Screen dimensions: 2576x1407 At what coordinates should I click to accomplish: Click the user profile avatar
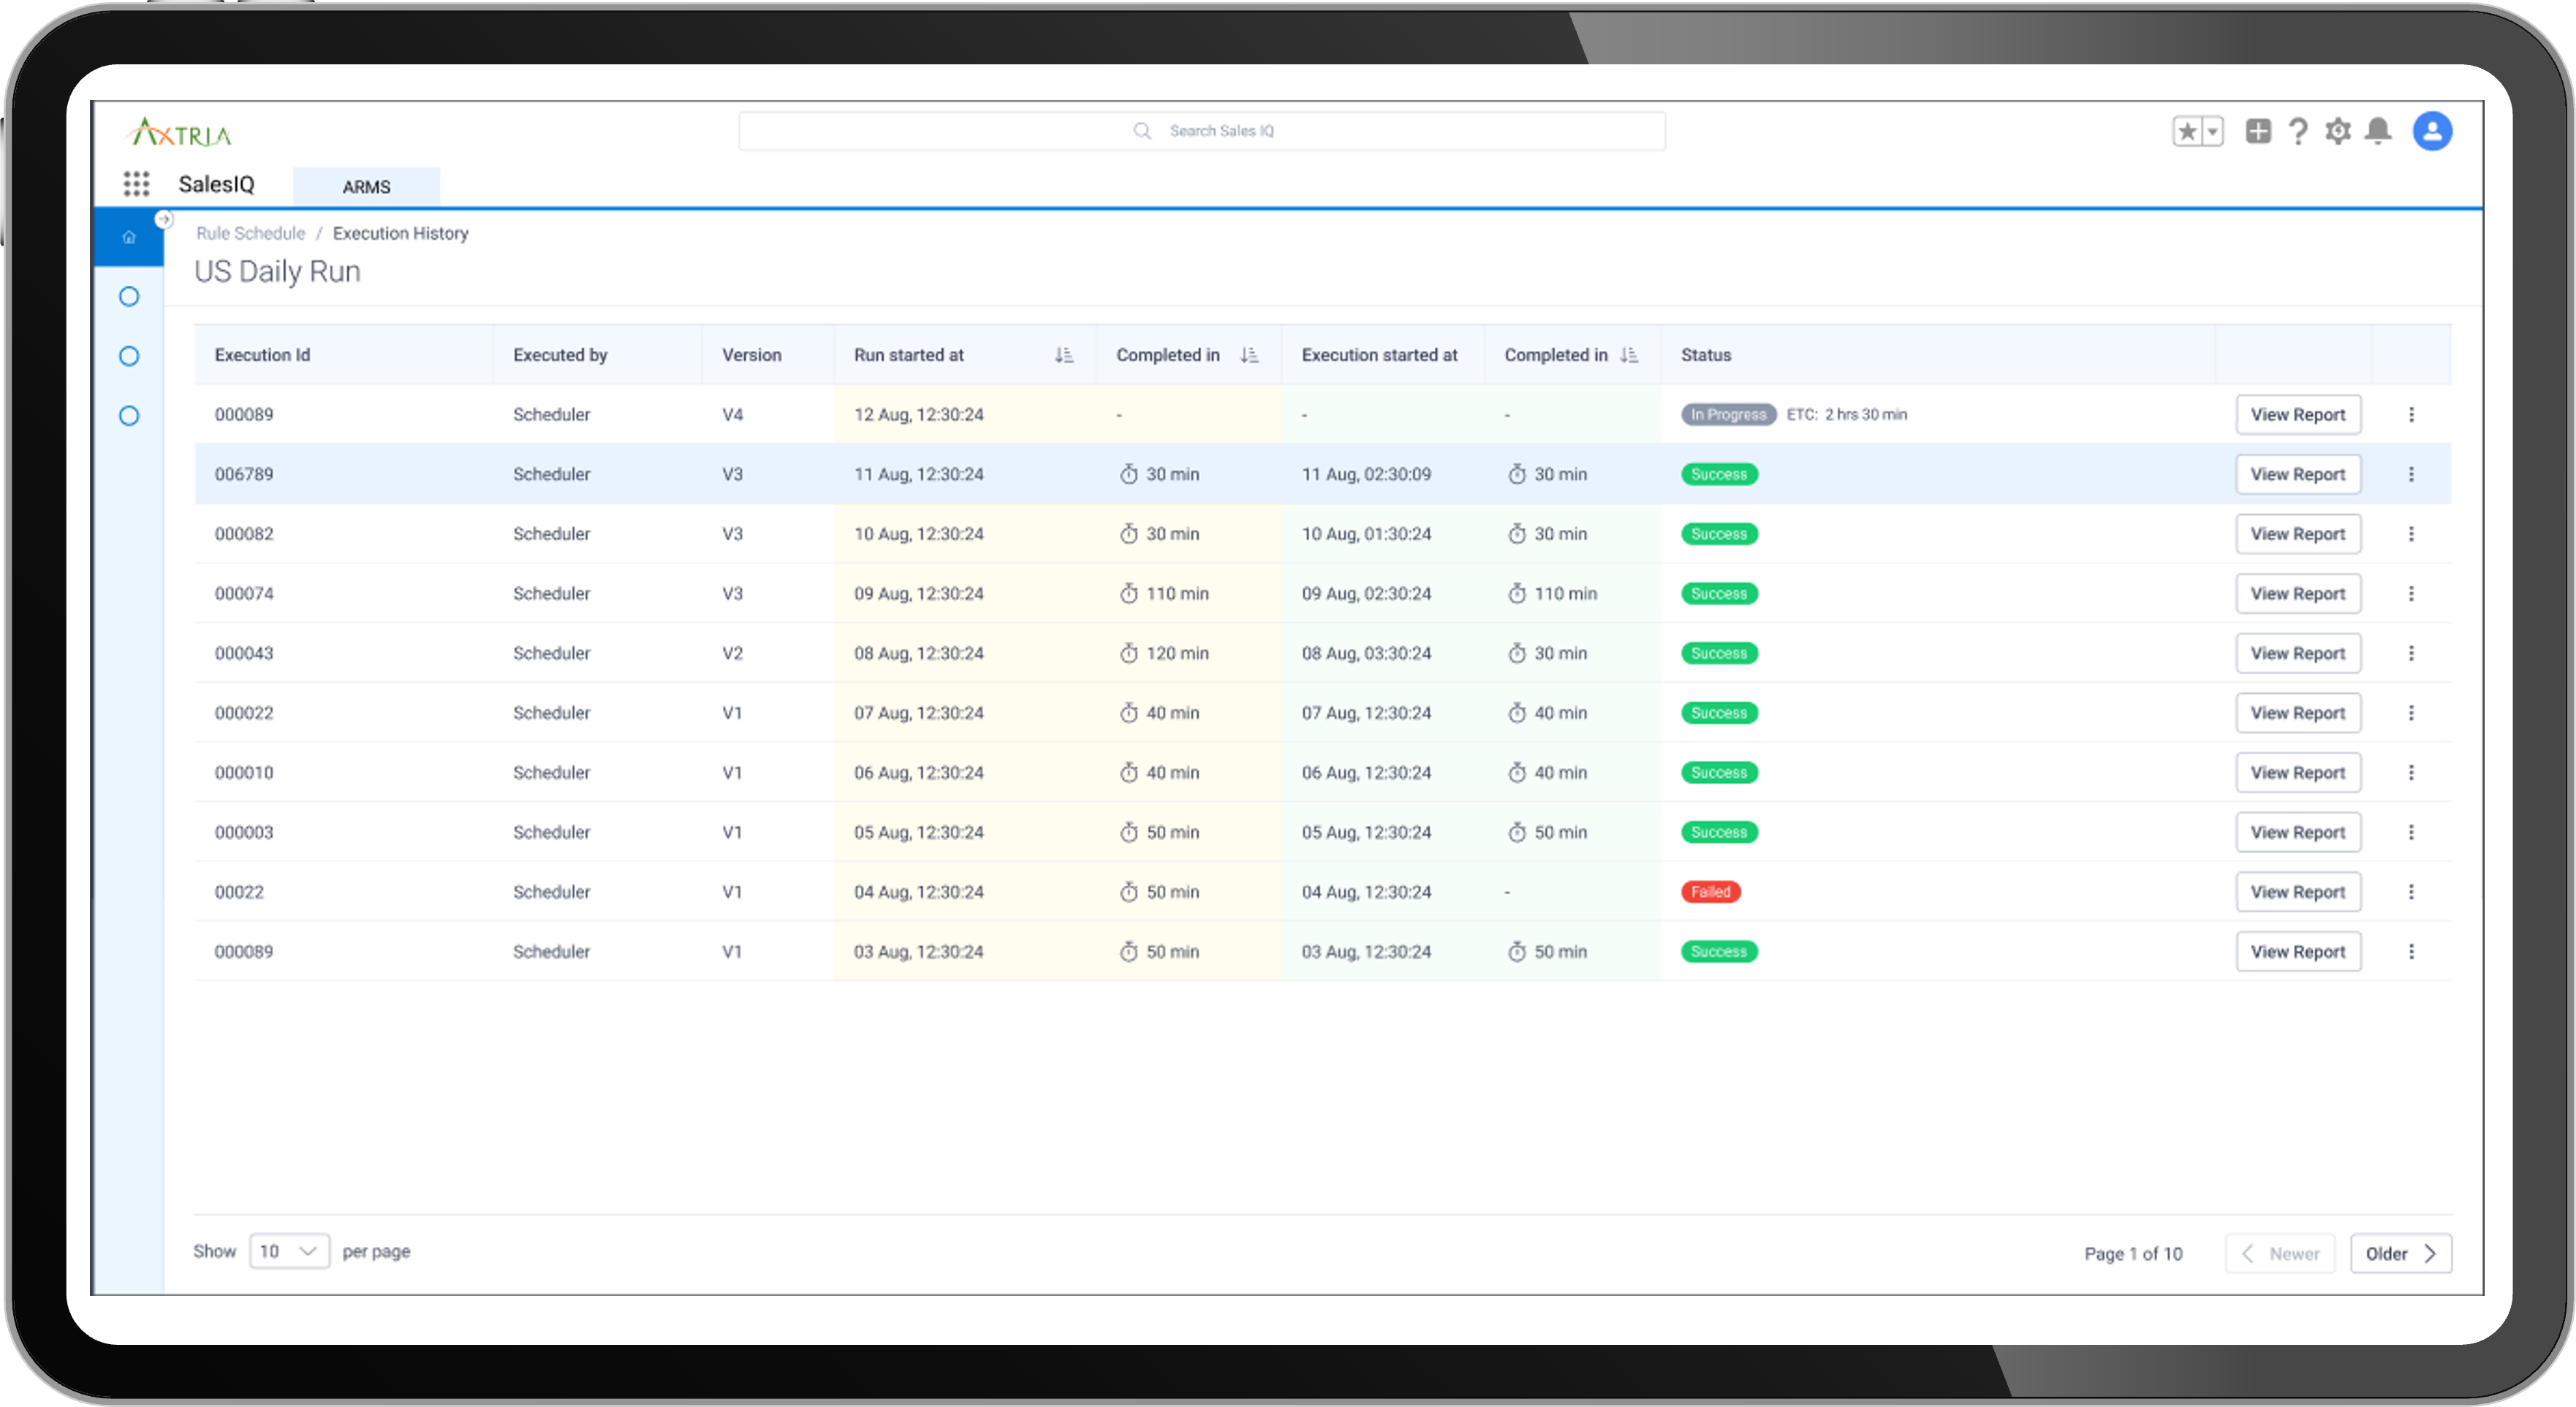[2431, 131]
